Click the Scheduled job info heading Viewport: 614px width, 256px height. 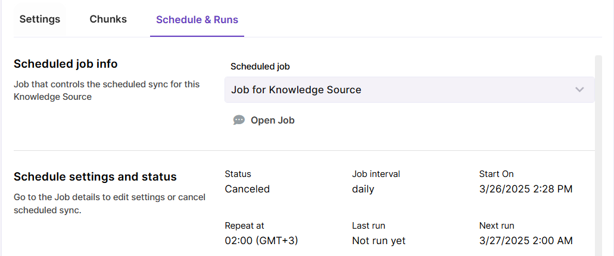[66, 64]
